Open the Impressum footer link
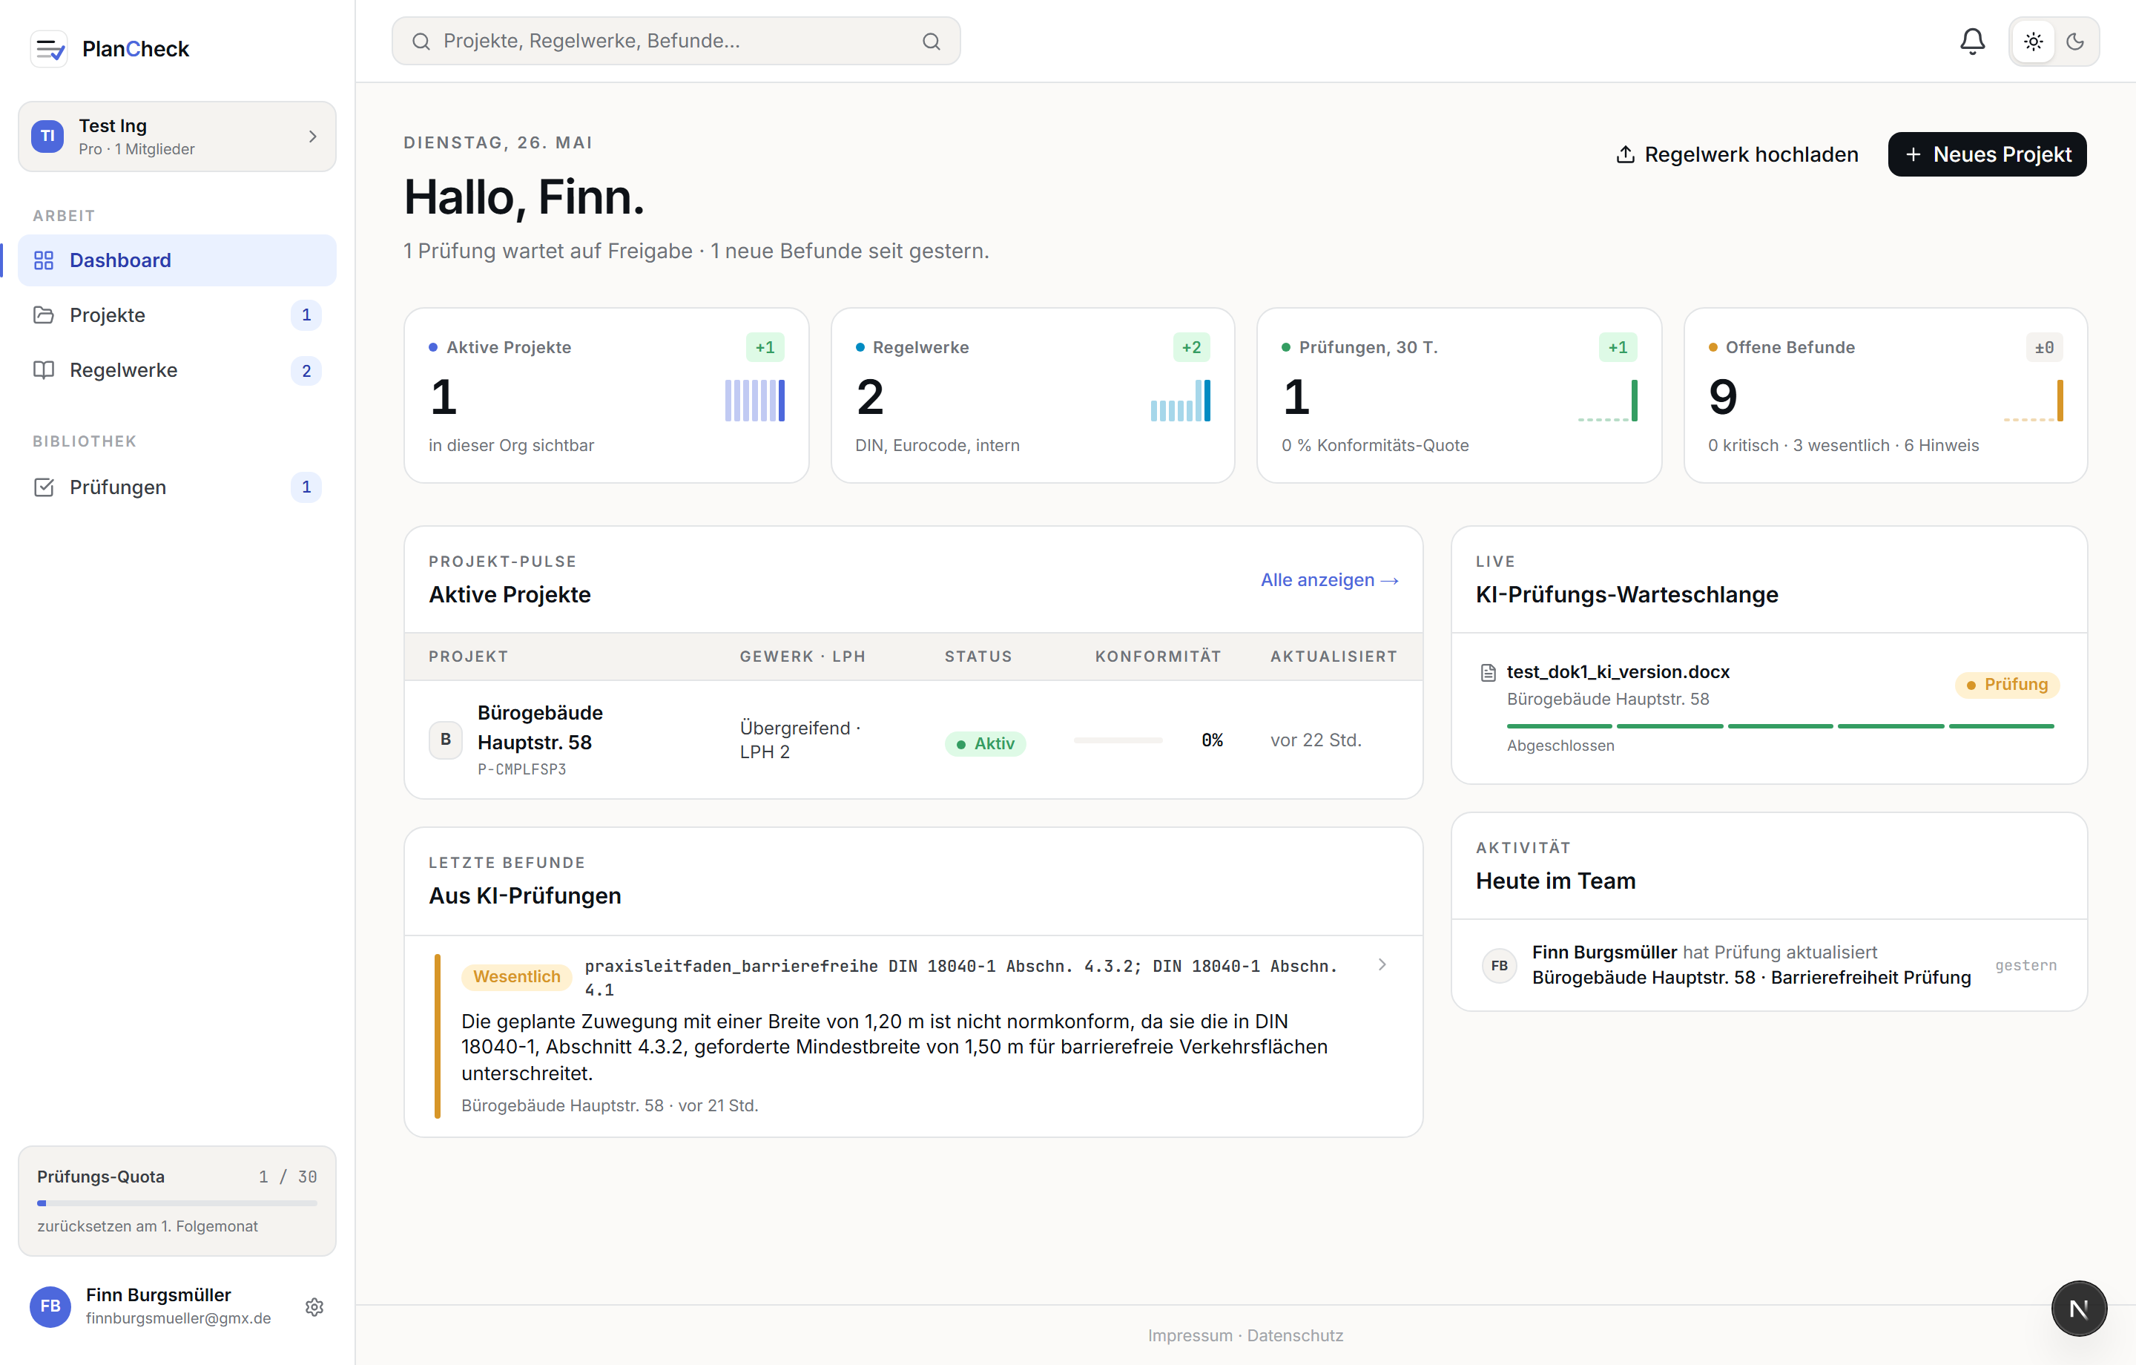The height and width of the screenshot is (1365, 2136). click(x=1190, y=1335)
